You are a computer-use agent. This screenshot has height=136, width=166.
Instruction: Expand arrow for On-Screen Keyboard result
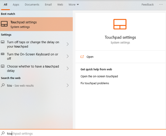68,56
